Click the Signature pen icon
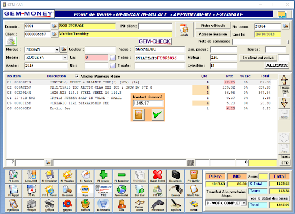295x214 pixels. [176, 205]
